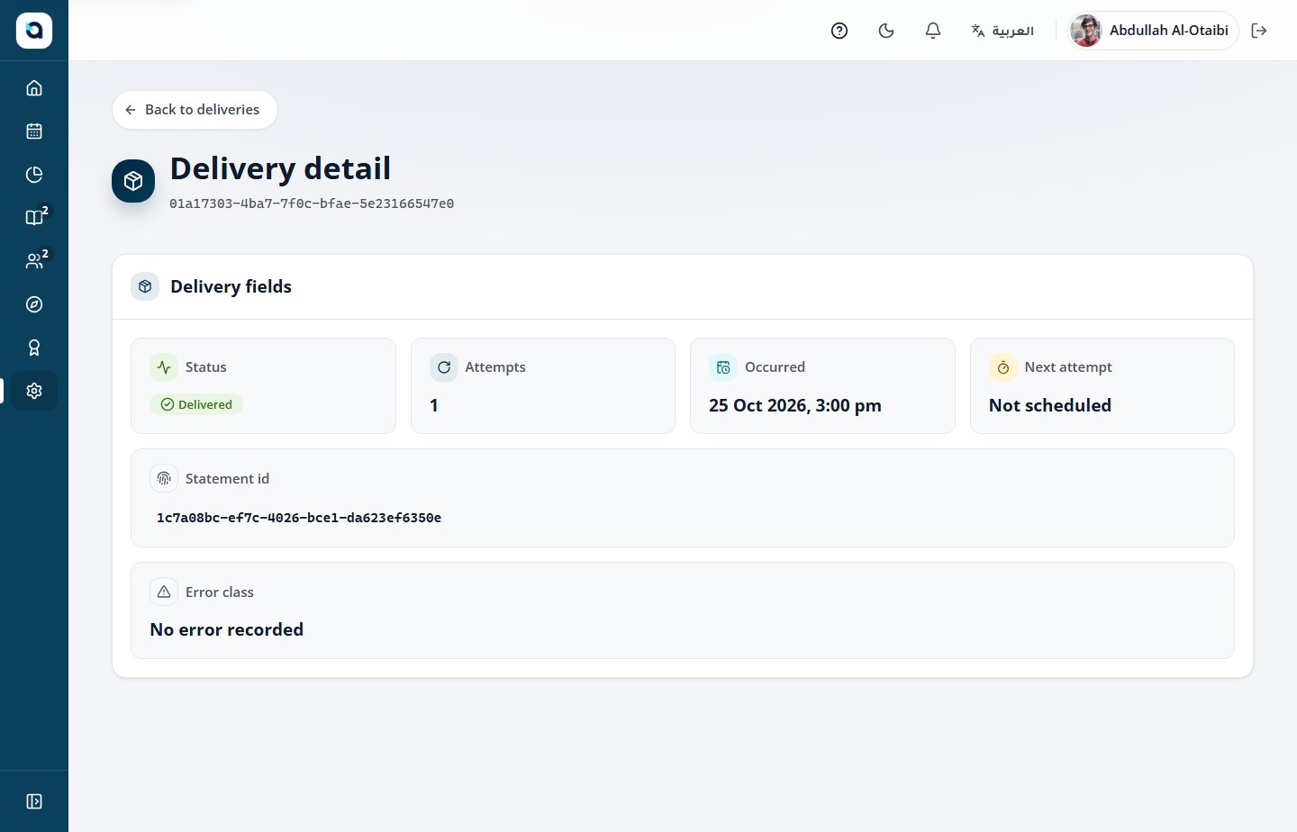Select the statement id value text
Viewport: 1297px width, 832px height.
[x=299, y=518]
